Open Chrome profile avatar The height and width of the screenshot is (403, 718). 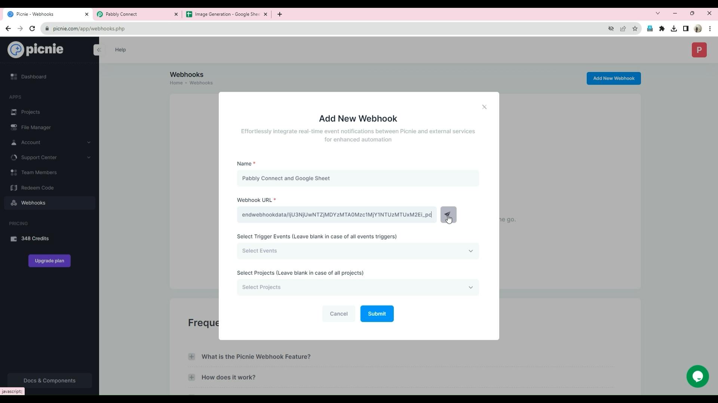(698, 29)
